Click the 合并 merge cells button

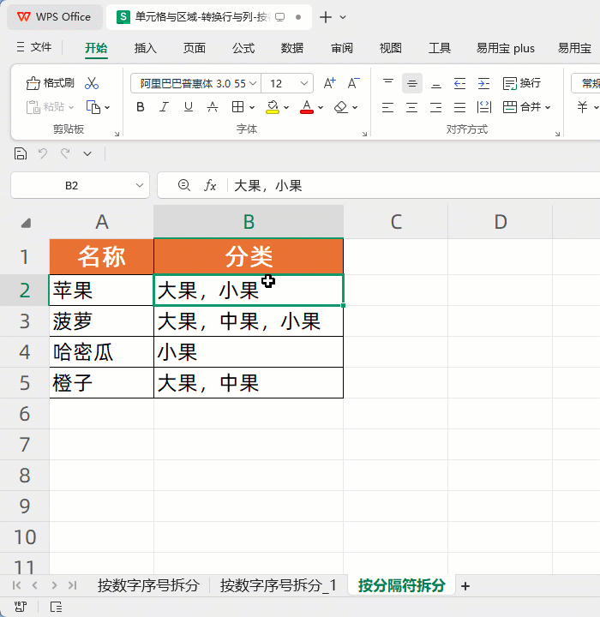point(525,107)
